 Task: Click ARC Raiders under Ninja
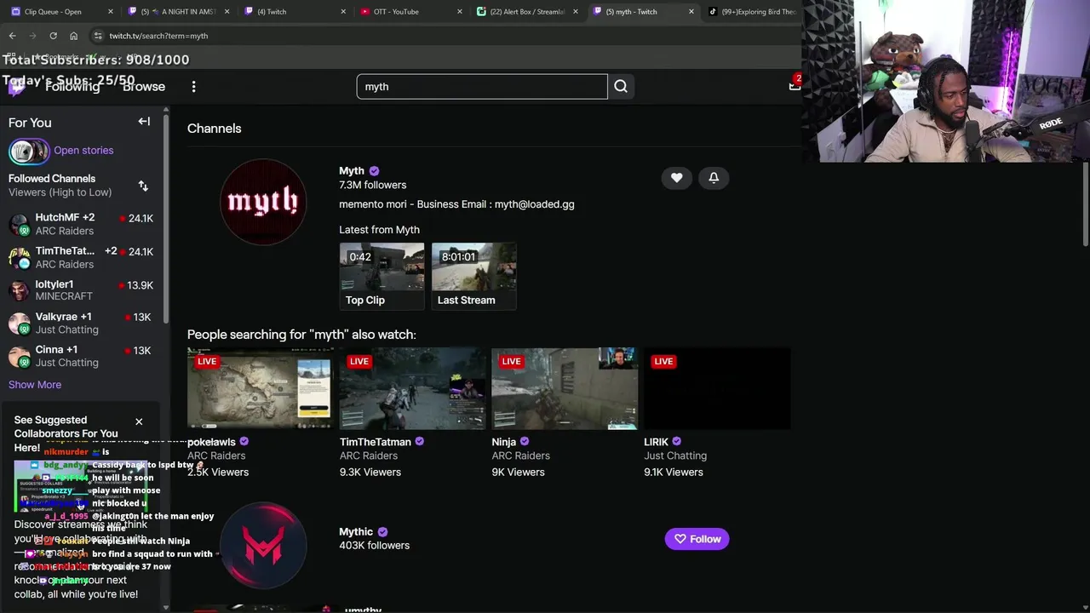point(520,455)
